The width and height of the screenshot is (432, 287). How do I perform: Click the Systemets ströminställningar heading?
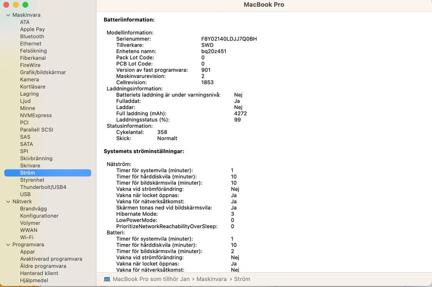click(144, 151)
